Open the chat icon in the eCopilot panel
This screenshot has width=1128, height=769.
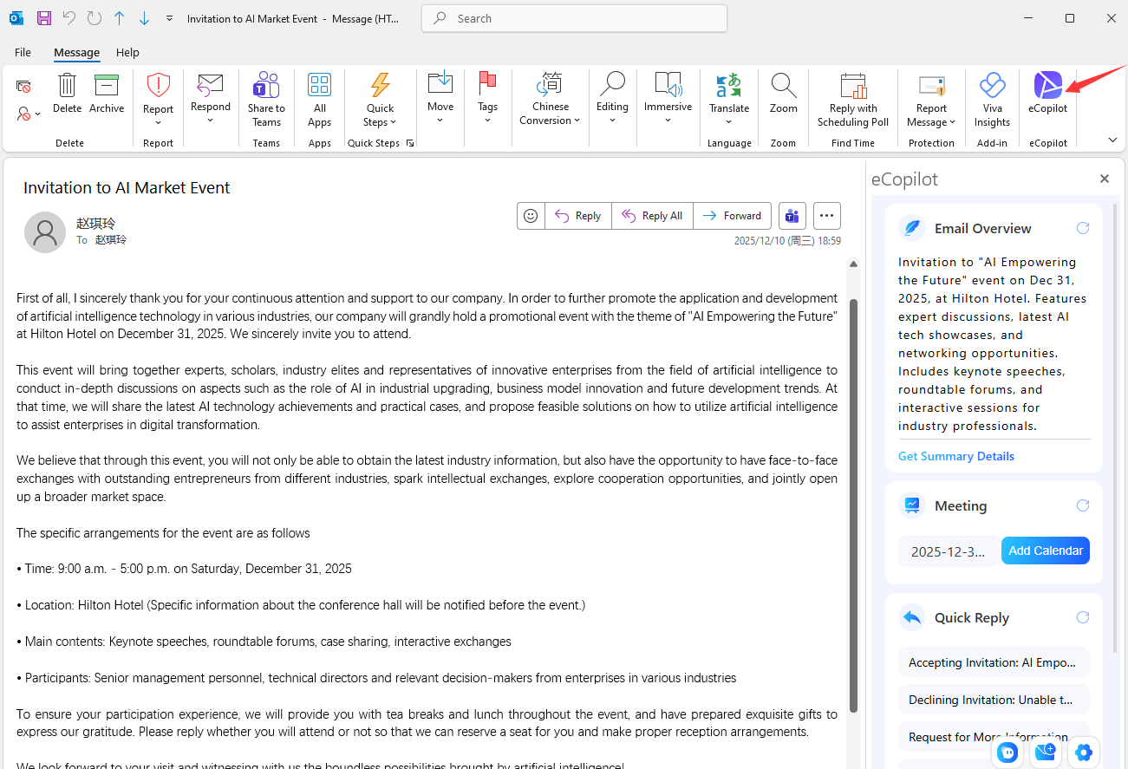pos(1007,753)
